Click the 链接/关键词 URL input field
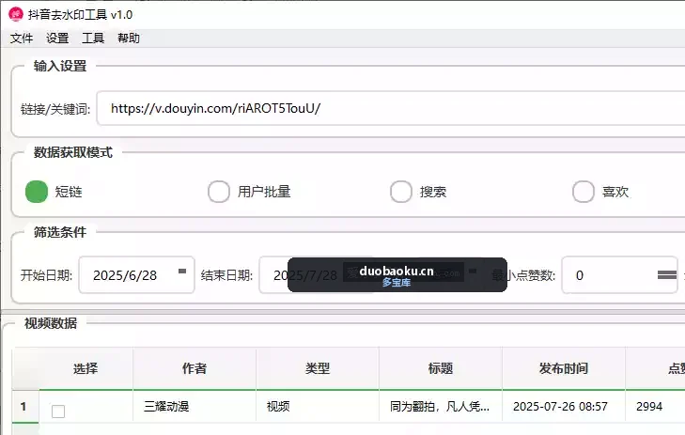The height and width of the screenshot is (435, 685). [391, 108]
